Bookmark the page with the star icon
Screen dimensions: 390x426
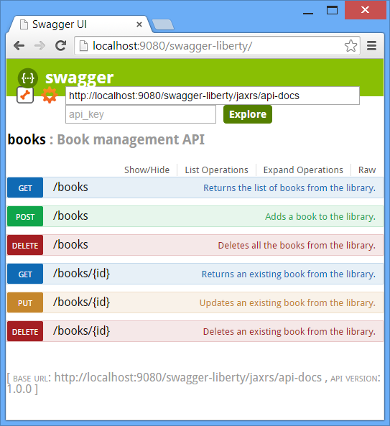(x=350, y=46)
